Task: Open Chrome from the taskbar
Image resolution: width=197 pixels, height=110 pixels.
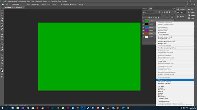Action: (128, 108)
